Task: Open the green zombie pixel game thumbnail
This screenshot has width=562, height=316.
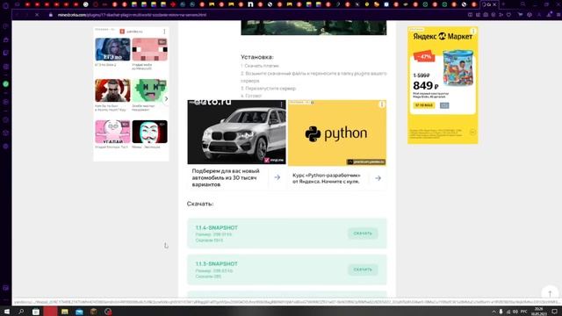Action: coord(149,90)
